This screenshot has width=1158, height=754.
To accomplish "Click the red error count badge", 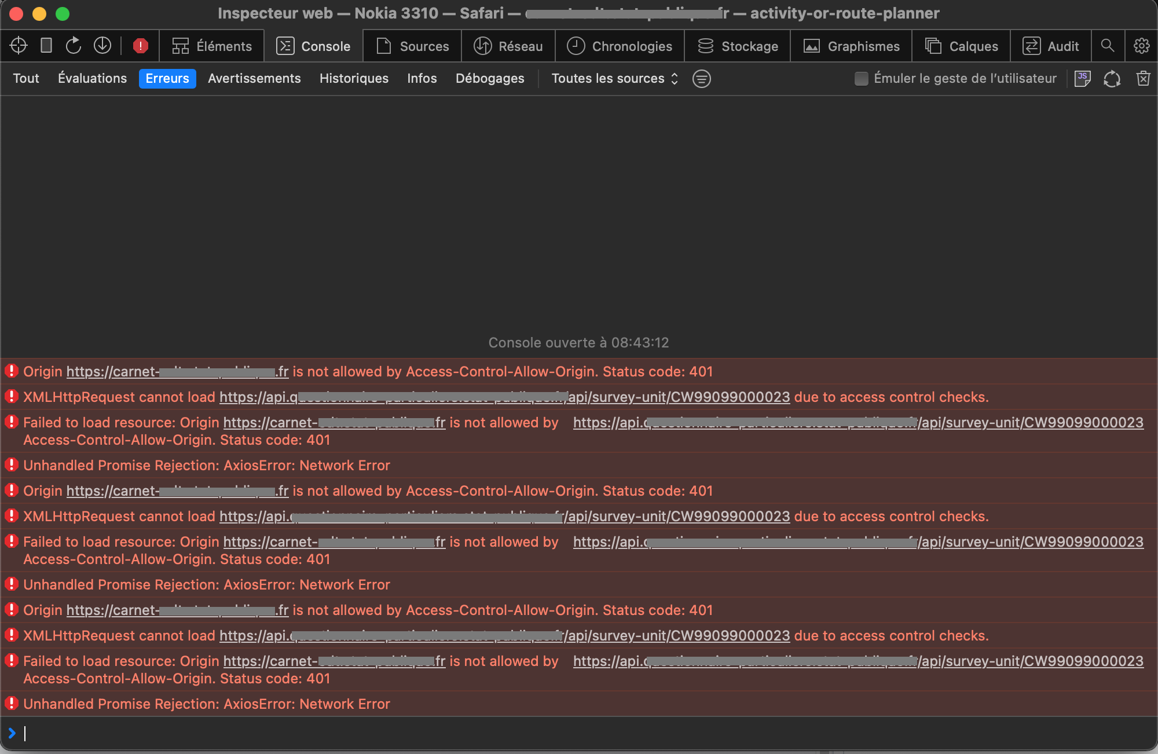I will click(140, 46).
